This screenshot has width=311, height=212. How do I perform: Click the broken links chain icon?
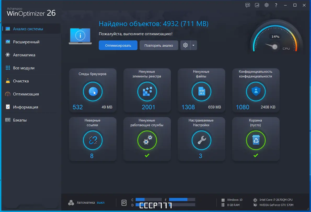pyautogui.click(x=93, y=140)
